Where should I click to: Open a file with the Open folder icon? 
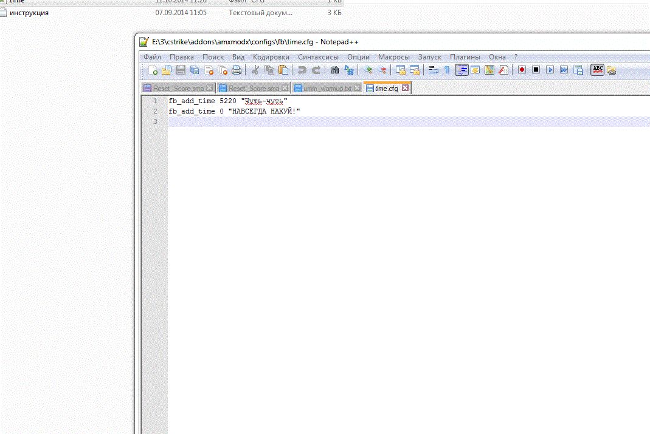167,70
